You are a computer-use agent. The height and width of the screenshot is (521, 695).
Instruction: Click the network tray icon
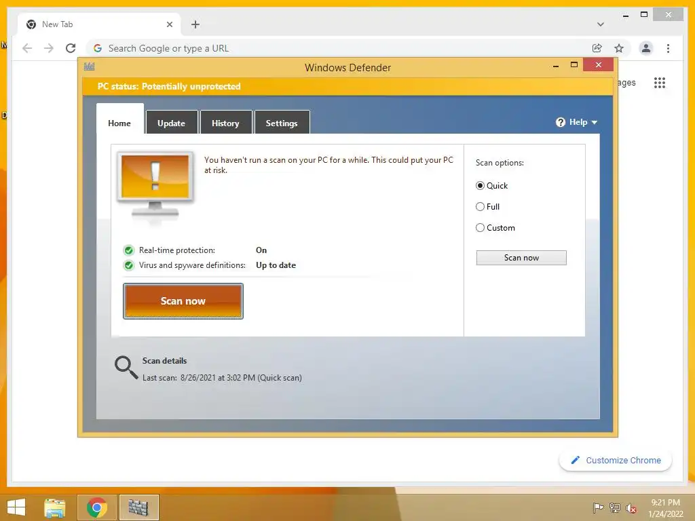tap(615, 507)
